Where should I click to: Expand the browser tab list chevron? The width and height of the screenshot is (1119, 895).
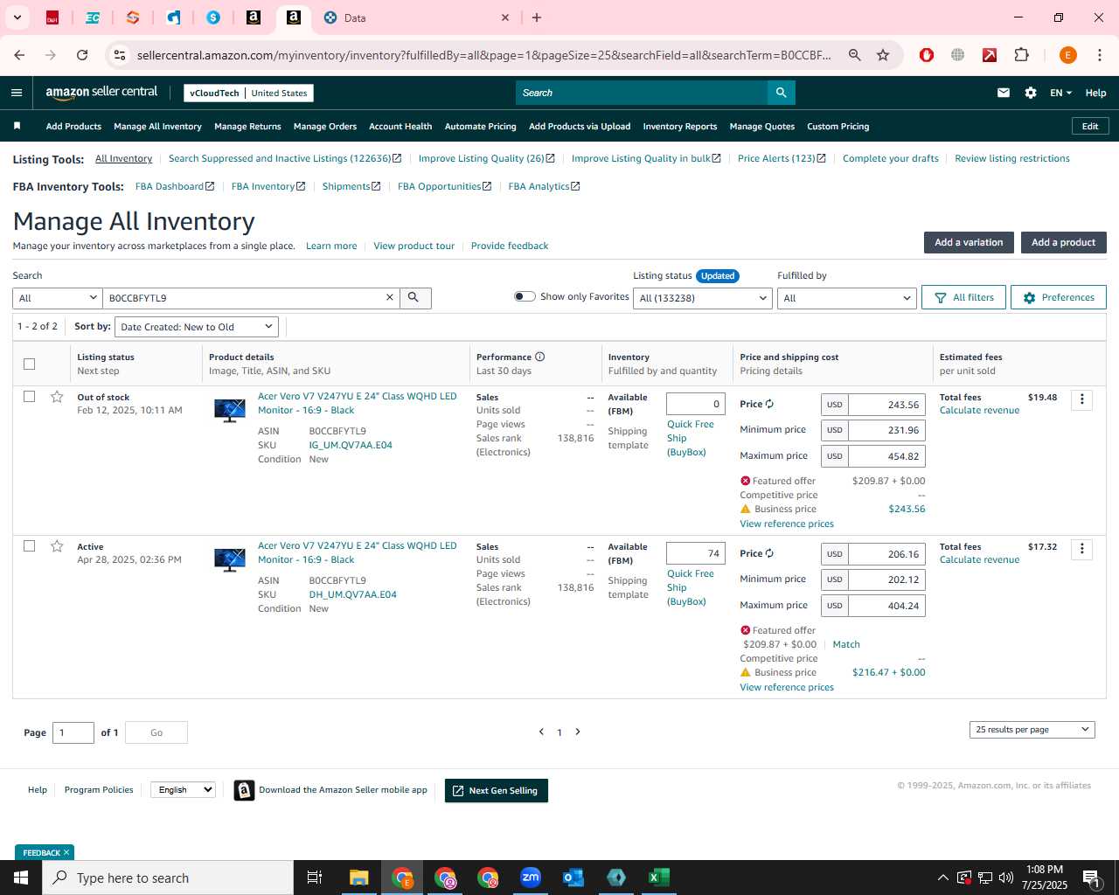(17, 17)
